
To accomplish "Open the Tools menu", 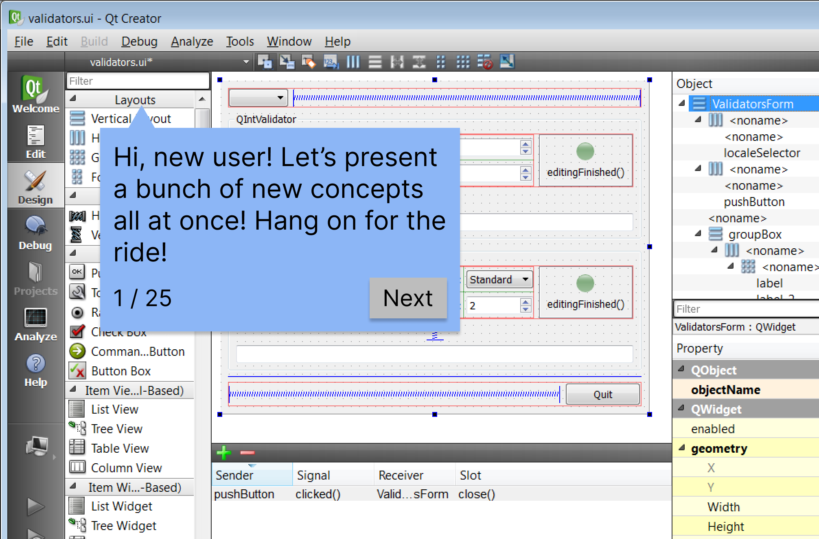I will coord(240,42).
